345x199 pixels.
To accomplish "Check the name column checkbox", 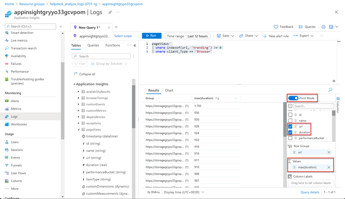I will tap(290, 121).
